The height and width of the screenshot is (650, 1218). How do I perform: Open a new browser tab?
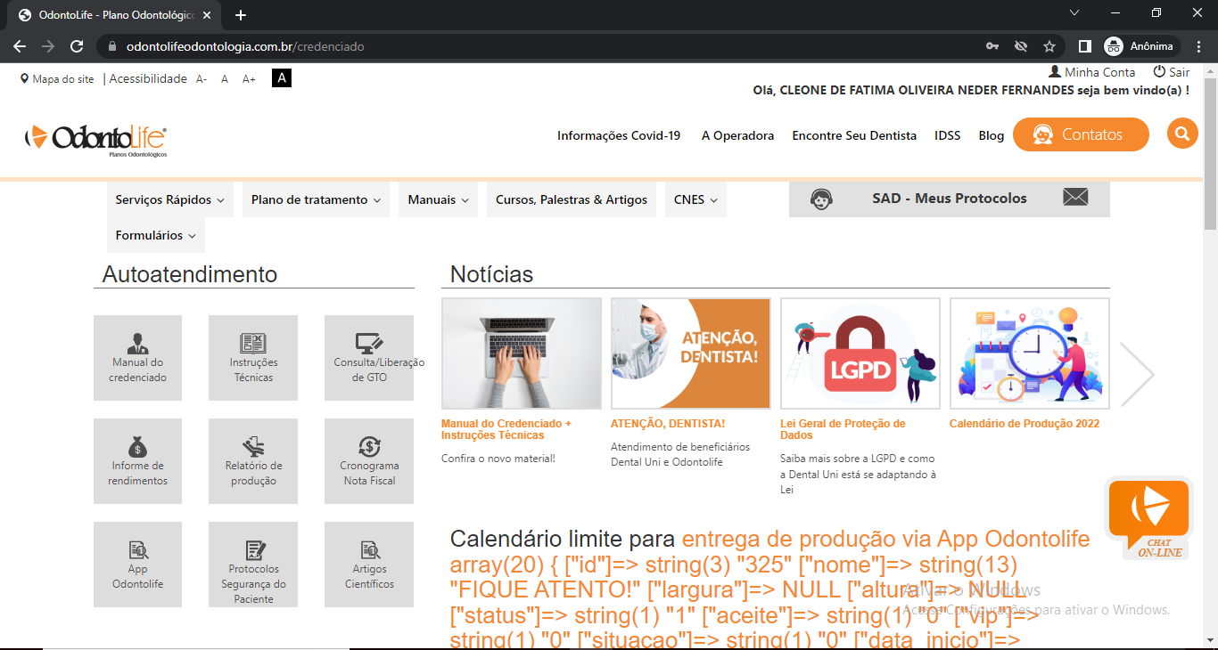[x=241, y=15]
